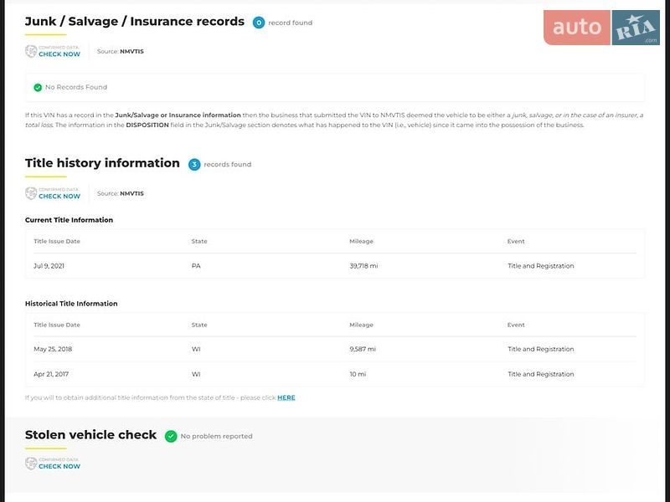This screenshot has height=502, width=670.
Task: Click Title and Registration in the Apr 21, 2017 row
Action: coord(540,374)
